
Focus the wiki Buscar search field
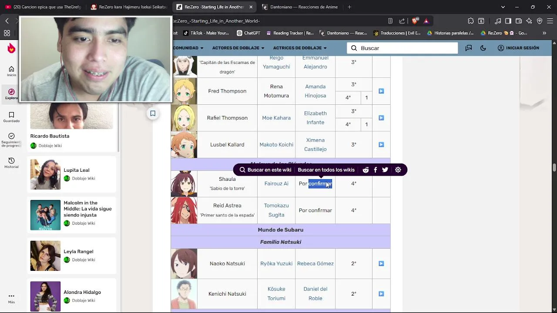coord(403,48)
